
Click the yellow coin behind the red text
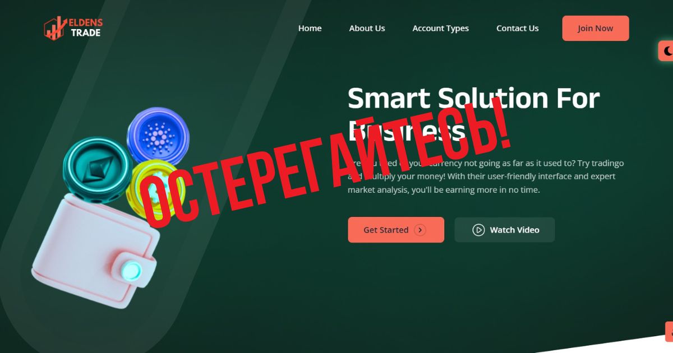153,191
